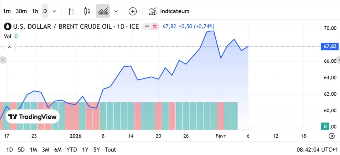Select the 1m timeframe
This screenshot has width=340, height=155.
click(7, 11)
